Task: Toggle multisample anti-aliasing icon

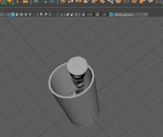Action: (x=50, y=15)
